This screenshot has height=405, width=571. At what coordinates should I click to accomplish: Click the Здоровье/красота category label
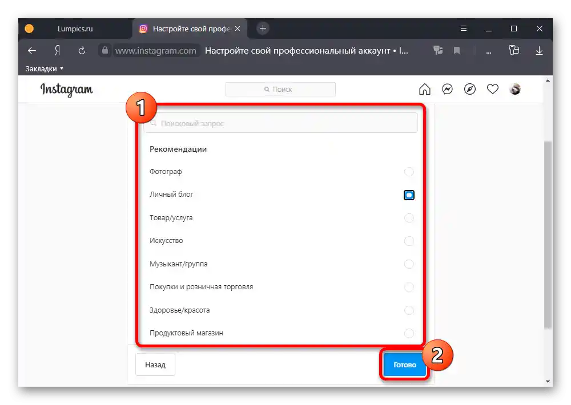[179, 310]
